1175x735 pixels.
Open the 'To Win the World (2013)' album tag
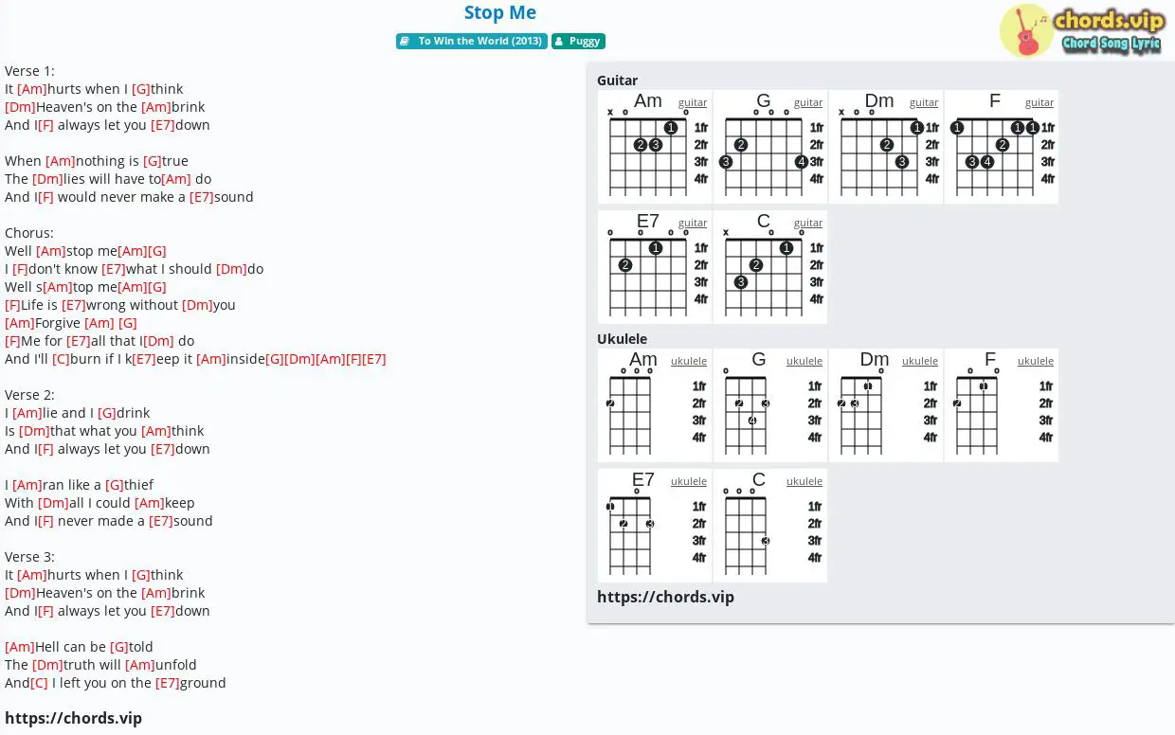(x=472, y=42)
